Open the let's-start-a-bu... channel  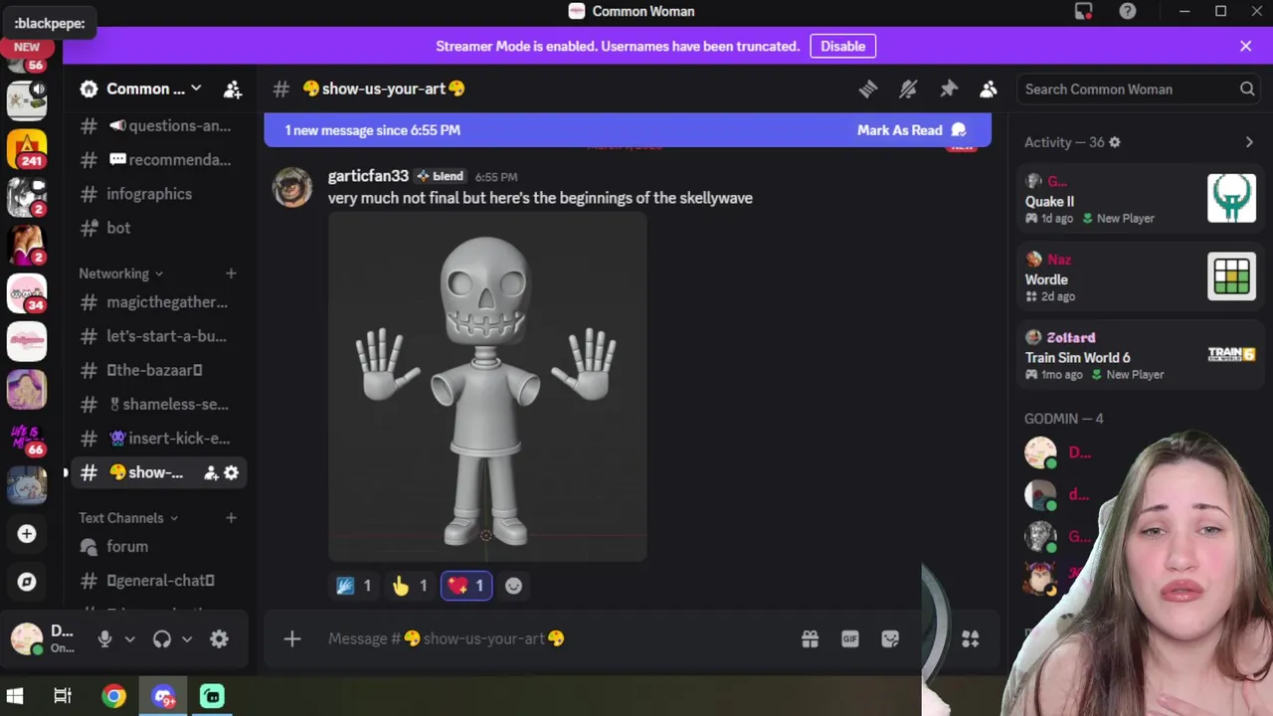(159, 336)
